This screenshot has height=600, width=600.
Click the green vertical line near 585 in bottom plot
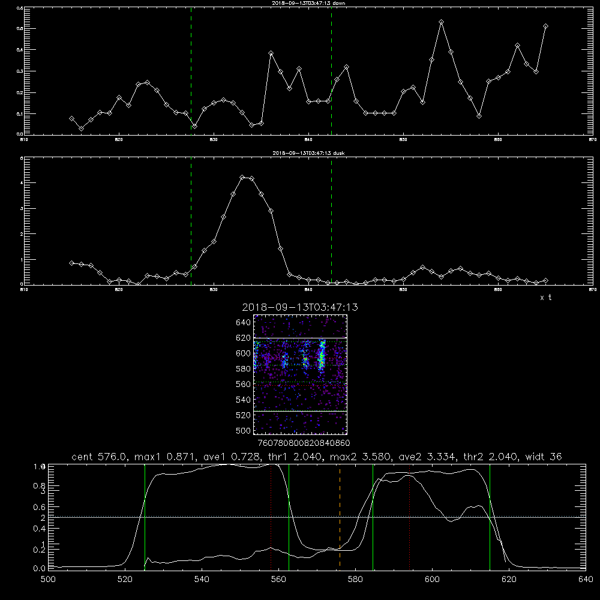pyautogui.click(x=373, y=517)
